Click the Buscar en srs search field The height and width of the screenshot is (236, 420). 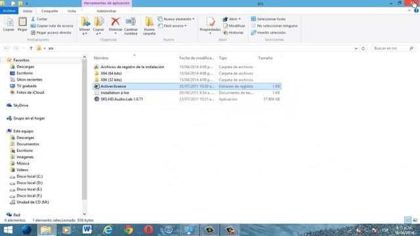coord(393,48)
